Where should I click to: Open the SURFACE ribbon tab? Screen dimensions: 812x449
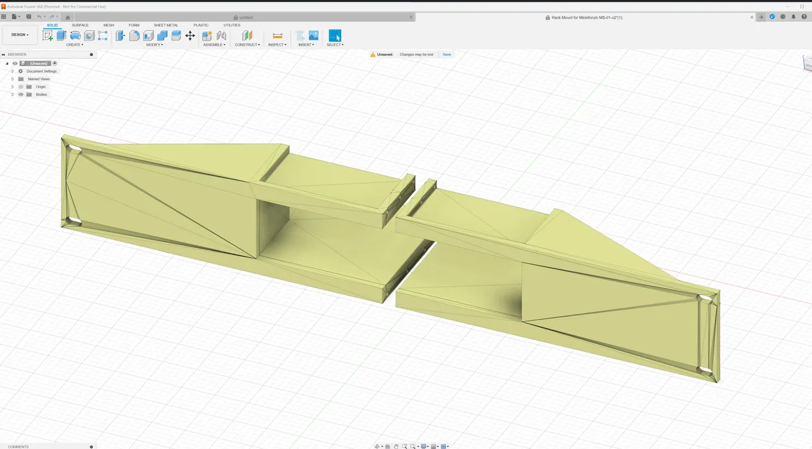point(80,25)
